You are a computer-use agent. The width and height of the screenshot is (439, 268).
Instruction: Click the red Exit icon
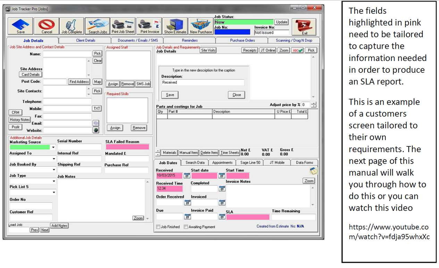(304, 27)
